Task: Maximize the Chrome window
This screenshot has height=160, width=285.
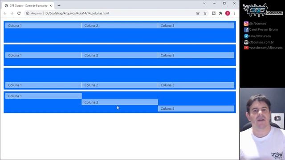Action: (x=224, y=3)
